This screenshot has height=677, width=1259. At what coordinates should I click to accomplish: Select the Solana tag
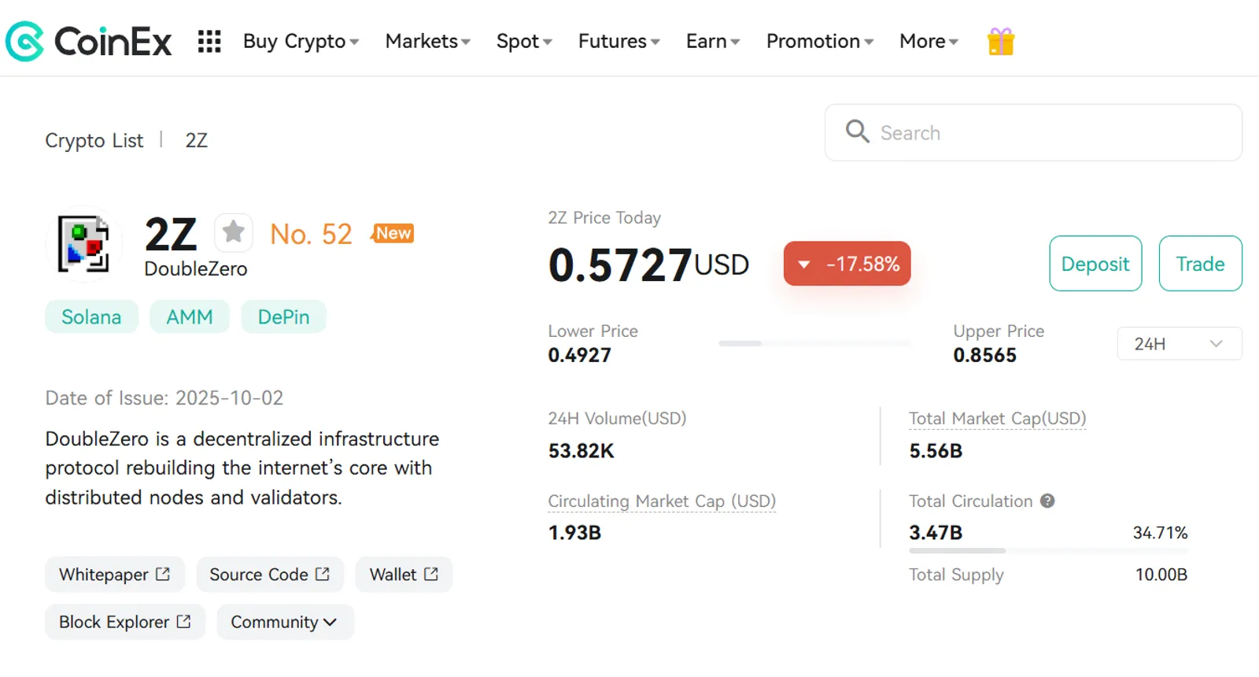click(91, 316)
